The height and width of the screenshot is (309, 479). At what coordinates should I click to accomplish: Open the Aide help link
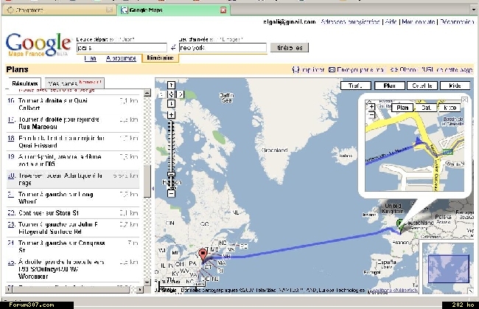click(x=391, y=21)
